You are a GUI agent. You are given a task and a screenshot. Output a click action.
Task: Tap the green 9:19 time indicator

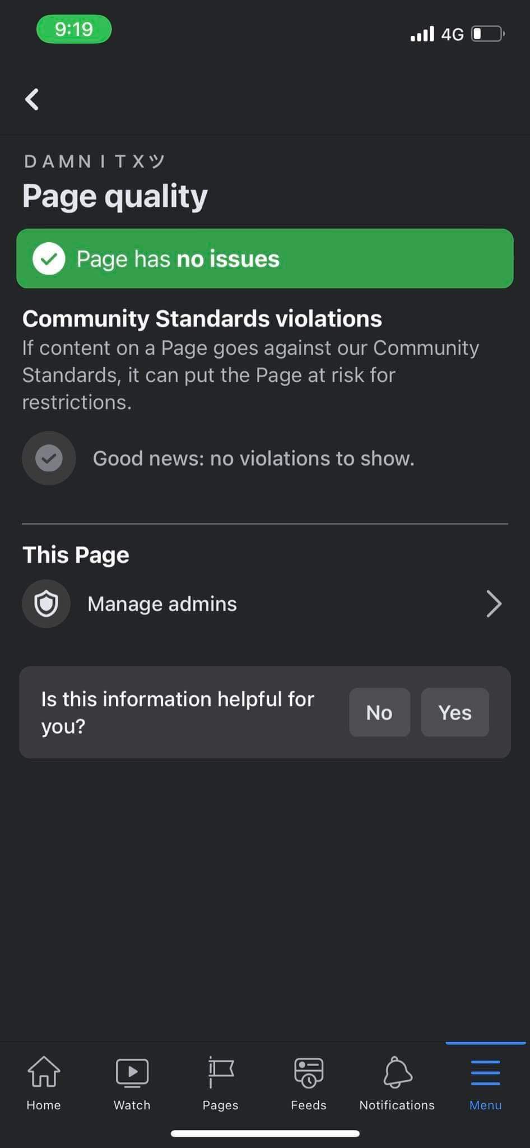click(x=74, y=29)
